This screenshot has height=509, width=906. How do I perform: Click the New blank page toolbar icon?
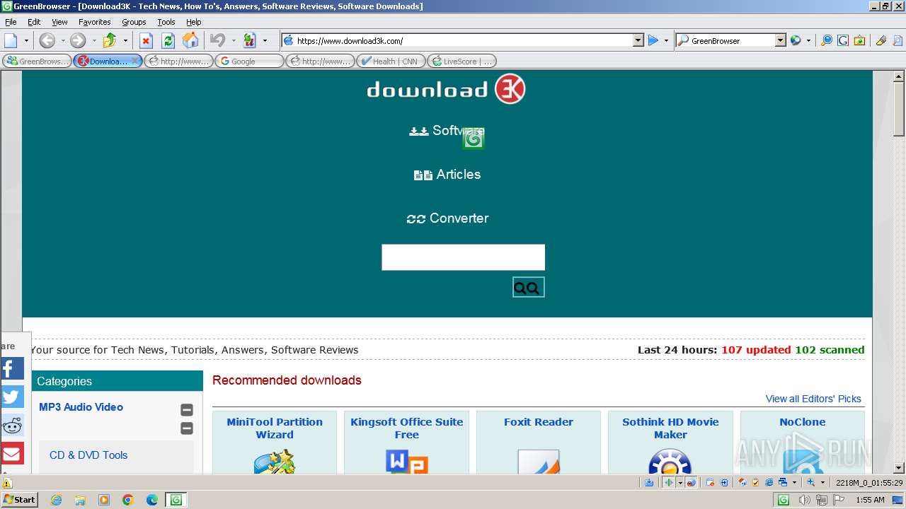coord(11,40)
